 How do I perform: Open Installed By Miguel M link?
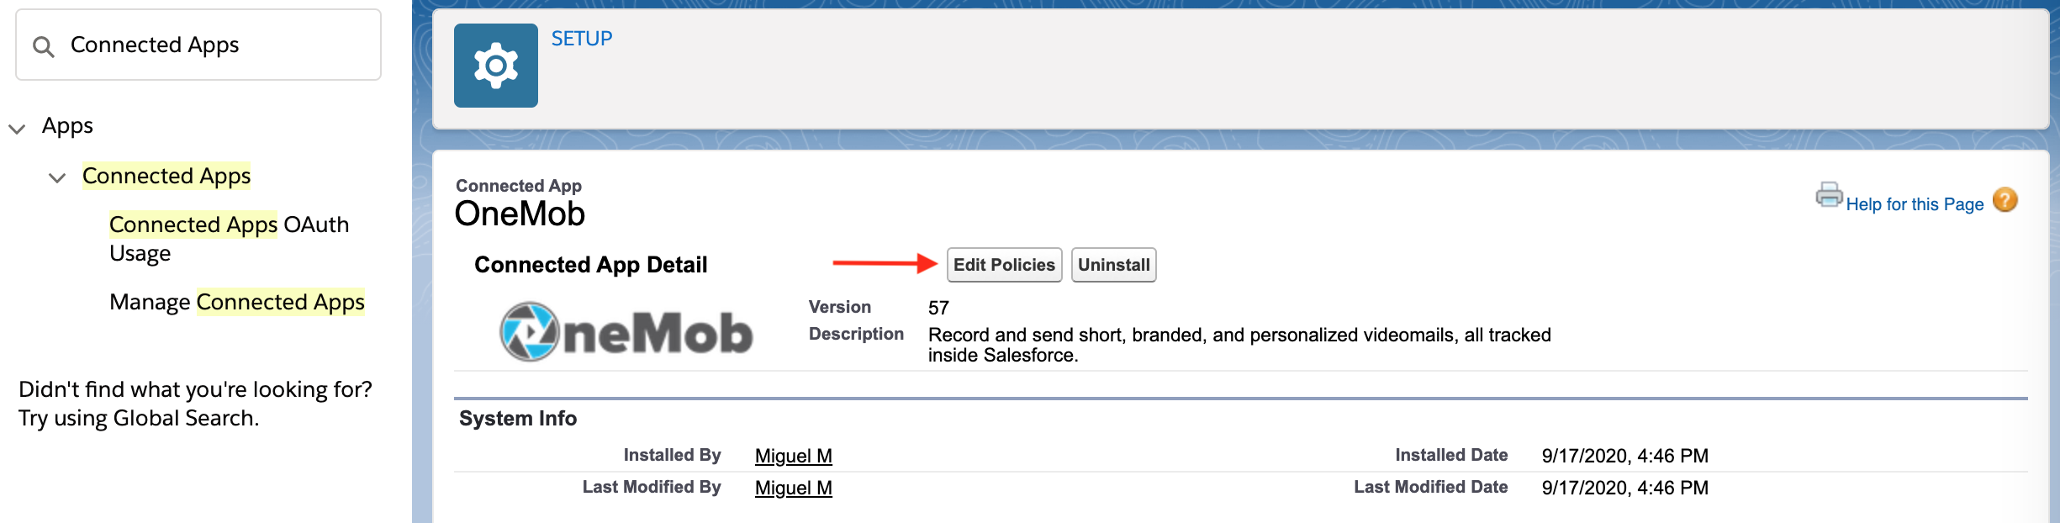click(793, 456)
